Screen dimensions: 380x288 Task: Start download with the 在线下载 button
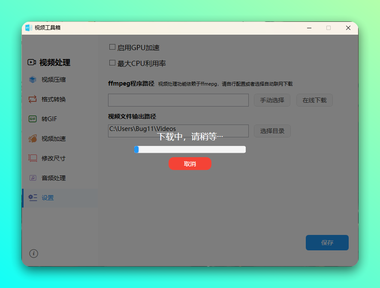pos(314,100)
